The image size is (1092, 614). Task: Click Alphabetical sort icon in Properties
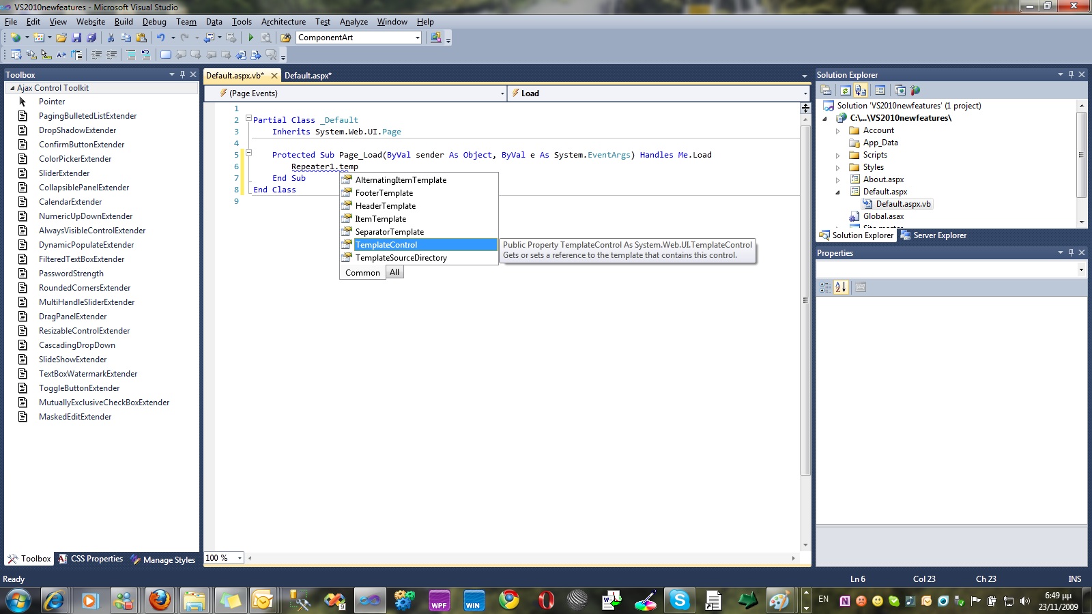tap(841, 287)
